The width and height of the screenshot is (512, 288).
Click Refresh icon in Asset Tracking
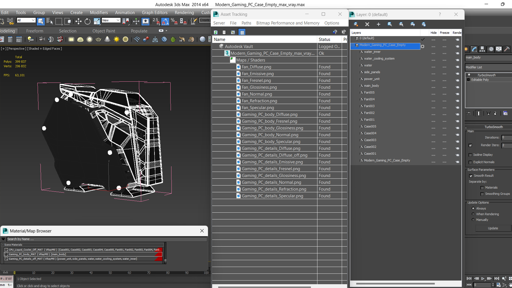pyautogui.click(x=215, y=32)
